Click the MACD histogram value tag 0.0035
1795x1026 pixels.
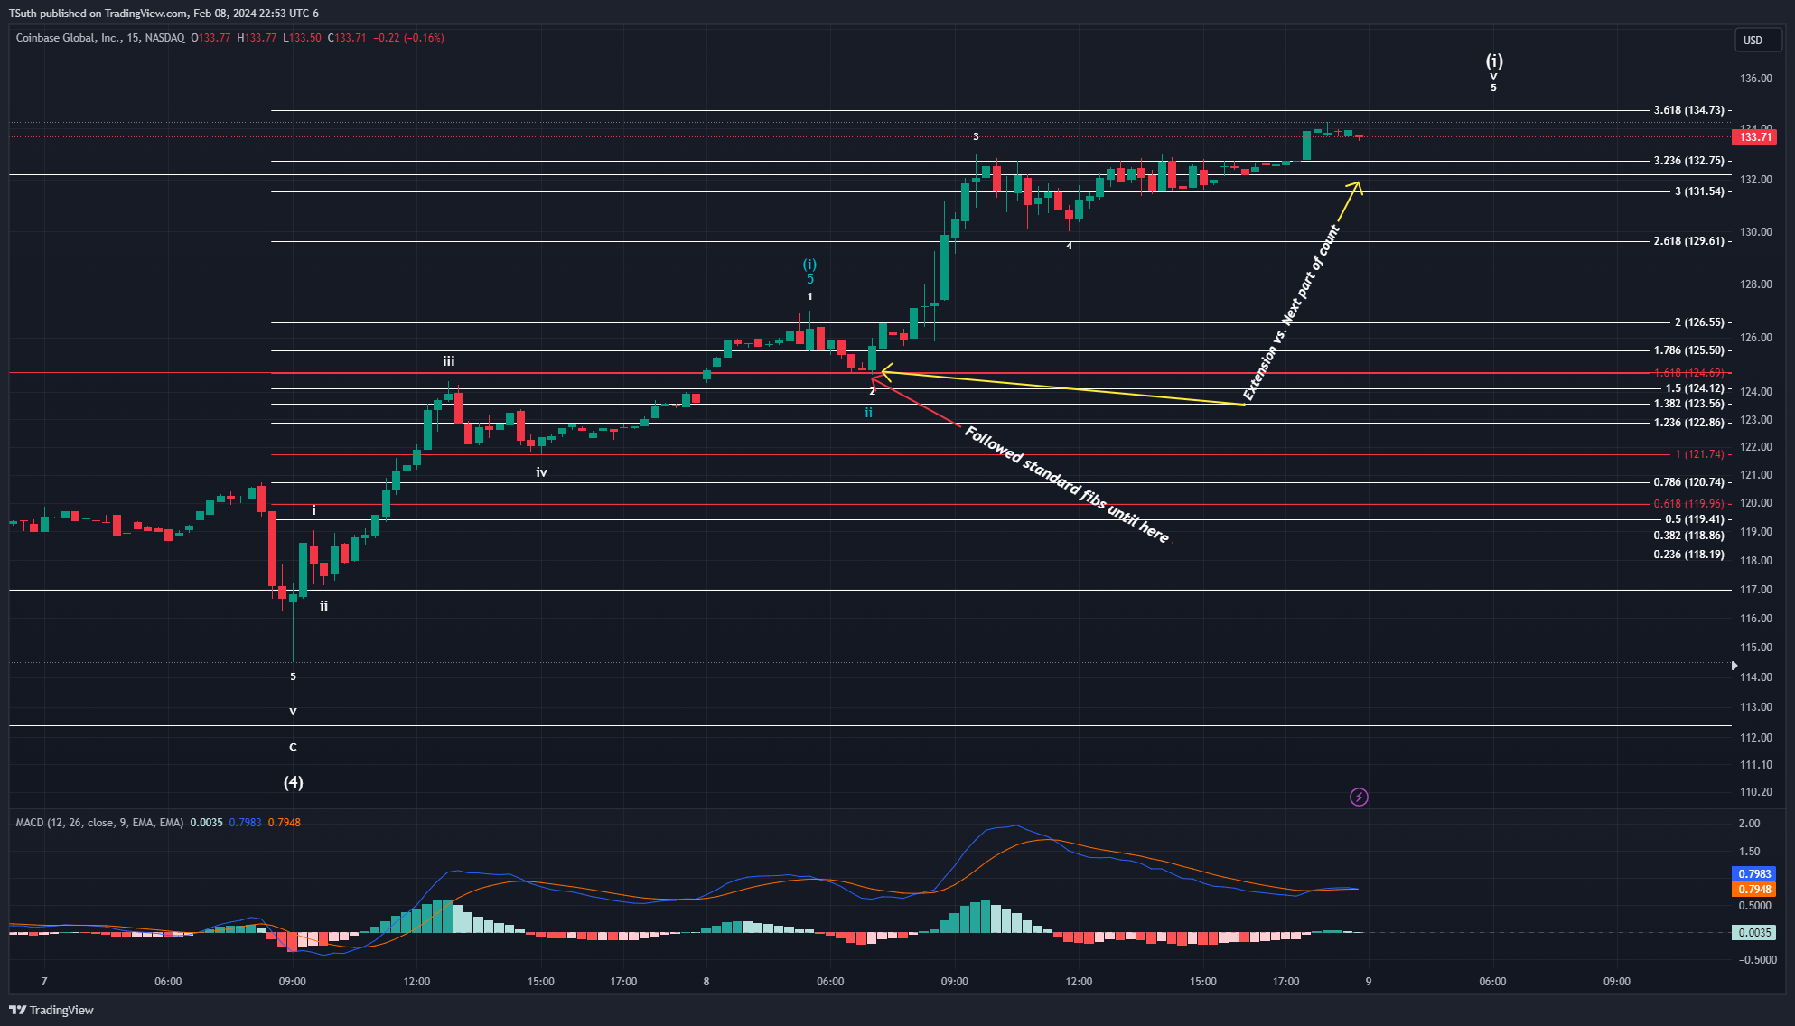coord(1754,933)
